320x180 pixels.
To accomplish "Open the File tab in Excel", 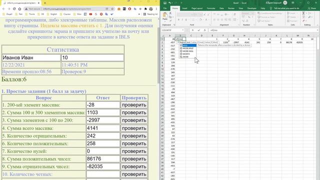I will (x=165, y=8).
